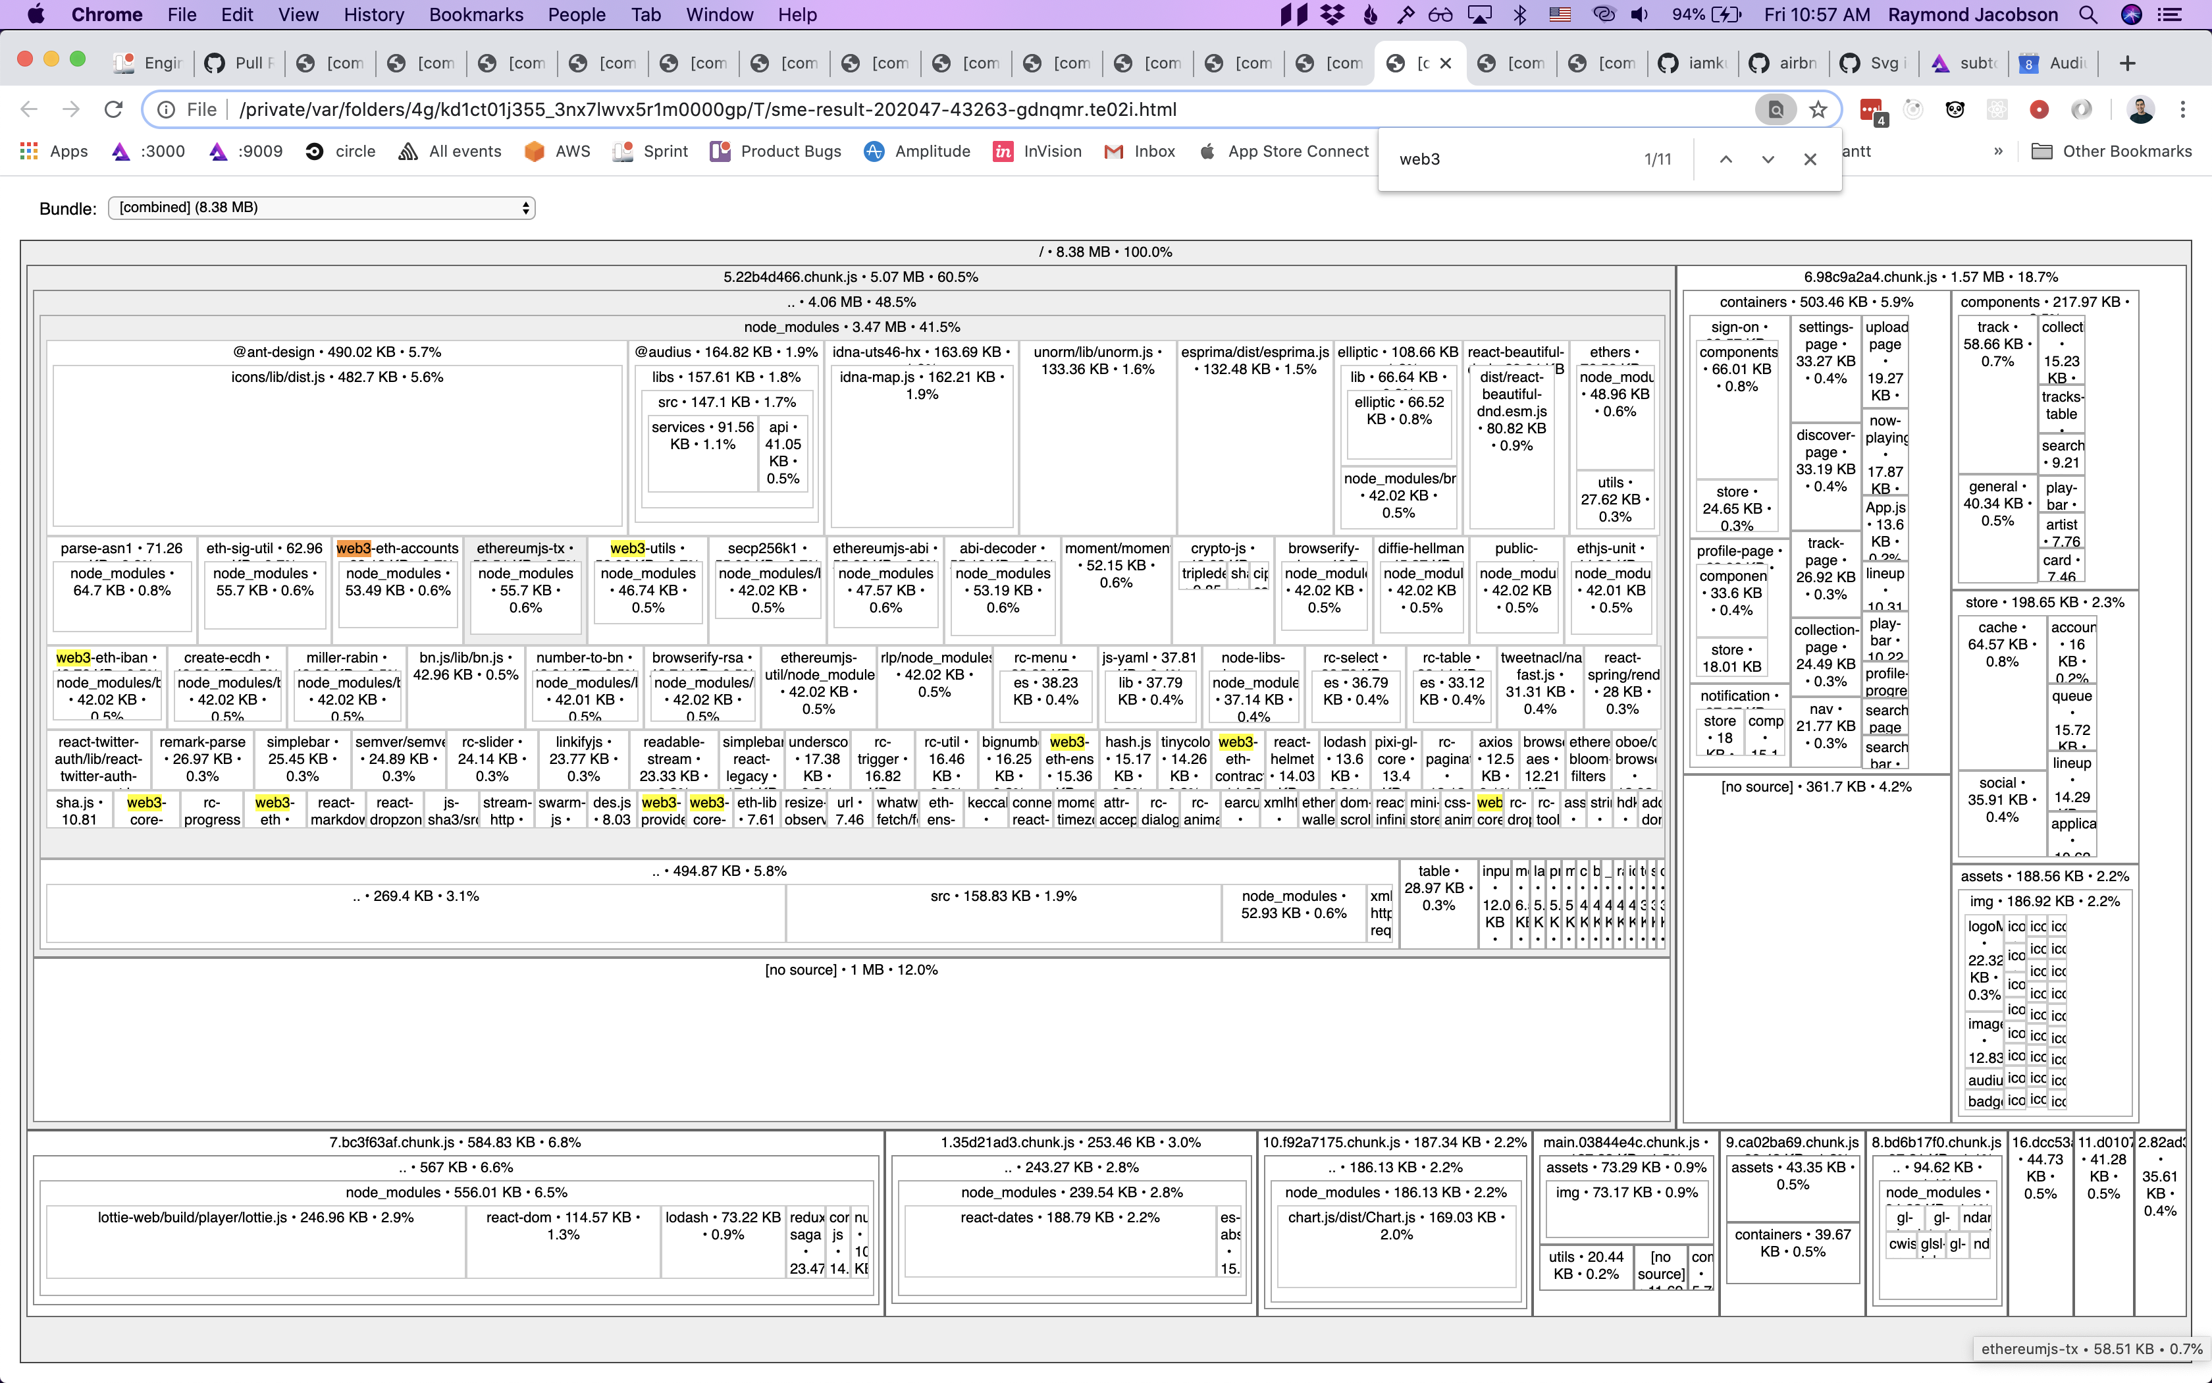Switch to the airbnb GitHub tab
Screen dimensions: 2212x1383
pos(1783,63)
